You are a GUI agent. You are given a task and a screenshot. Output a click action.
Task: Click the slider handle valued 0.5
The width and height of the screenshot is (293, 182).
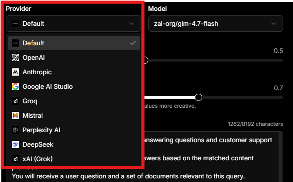click(145, 60)
